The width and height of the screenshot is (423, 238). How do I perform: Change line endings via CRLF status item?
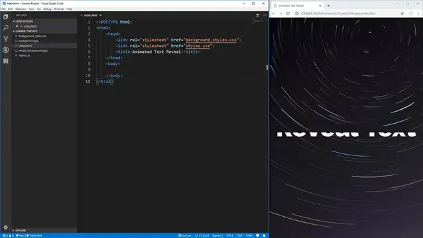click(x=239, y=235)
